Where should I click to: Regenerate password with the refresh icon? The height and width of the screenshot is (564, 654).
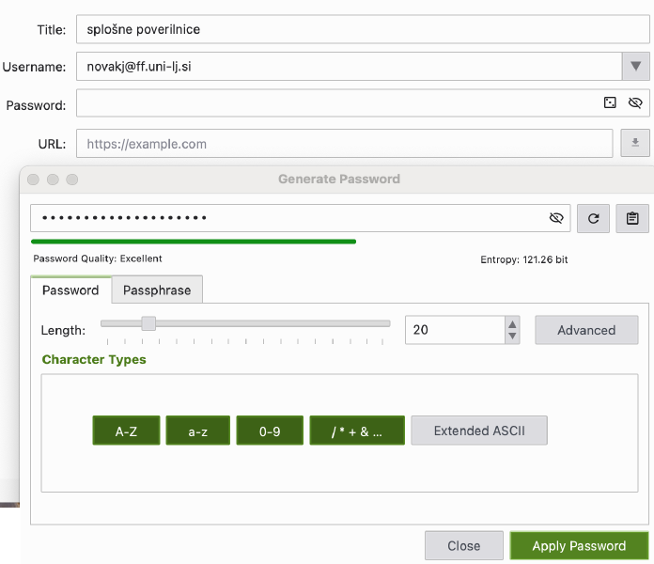tap(593, 218)
